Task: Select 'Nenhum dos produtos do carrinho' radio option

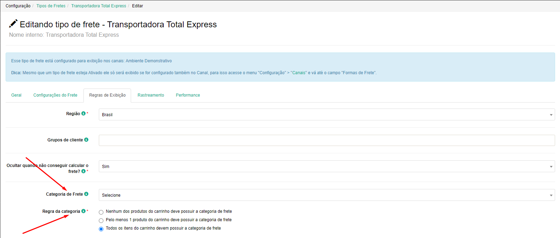Action: tap(101, 212)
